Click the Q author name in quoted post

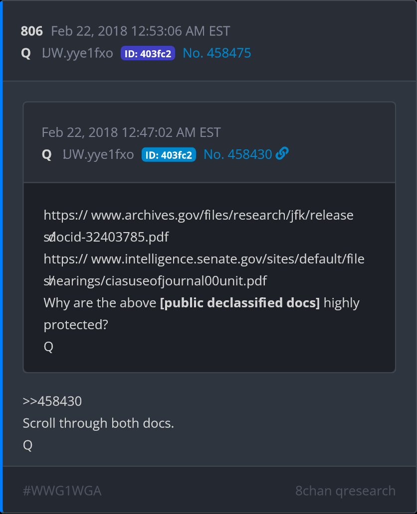(47, 155)
